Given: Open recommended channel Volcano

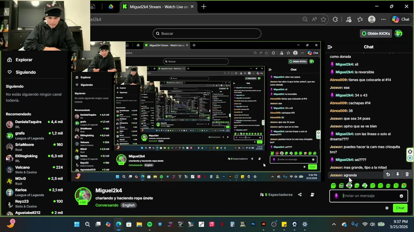Looking at the screenshot, I should click(34, 169).
